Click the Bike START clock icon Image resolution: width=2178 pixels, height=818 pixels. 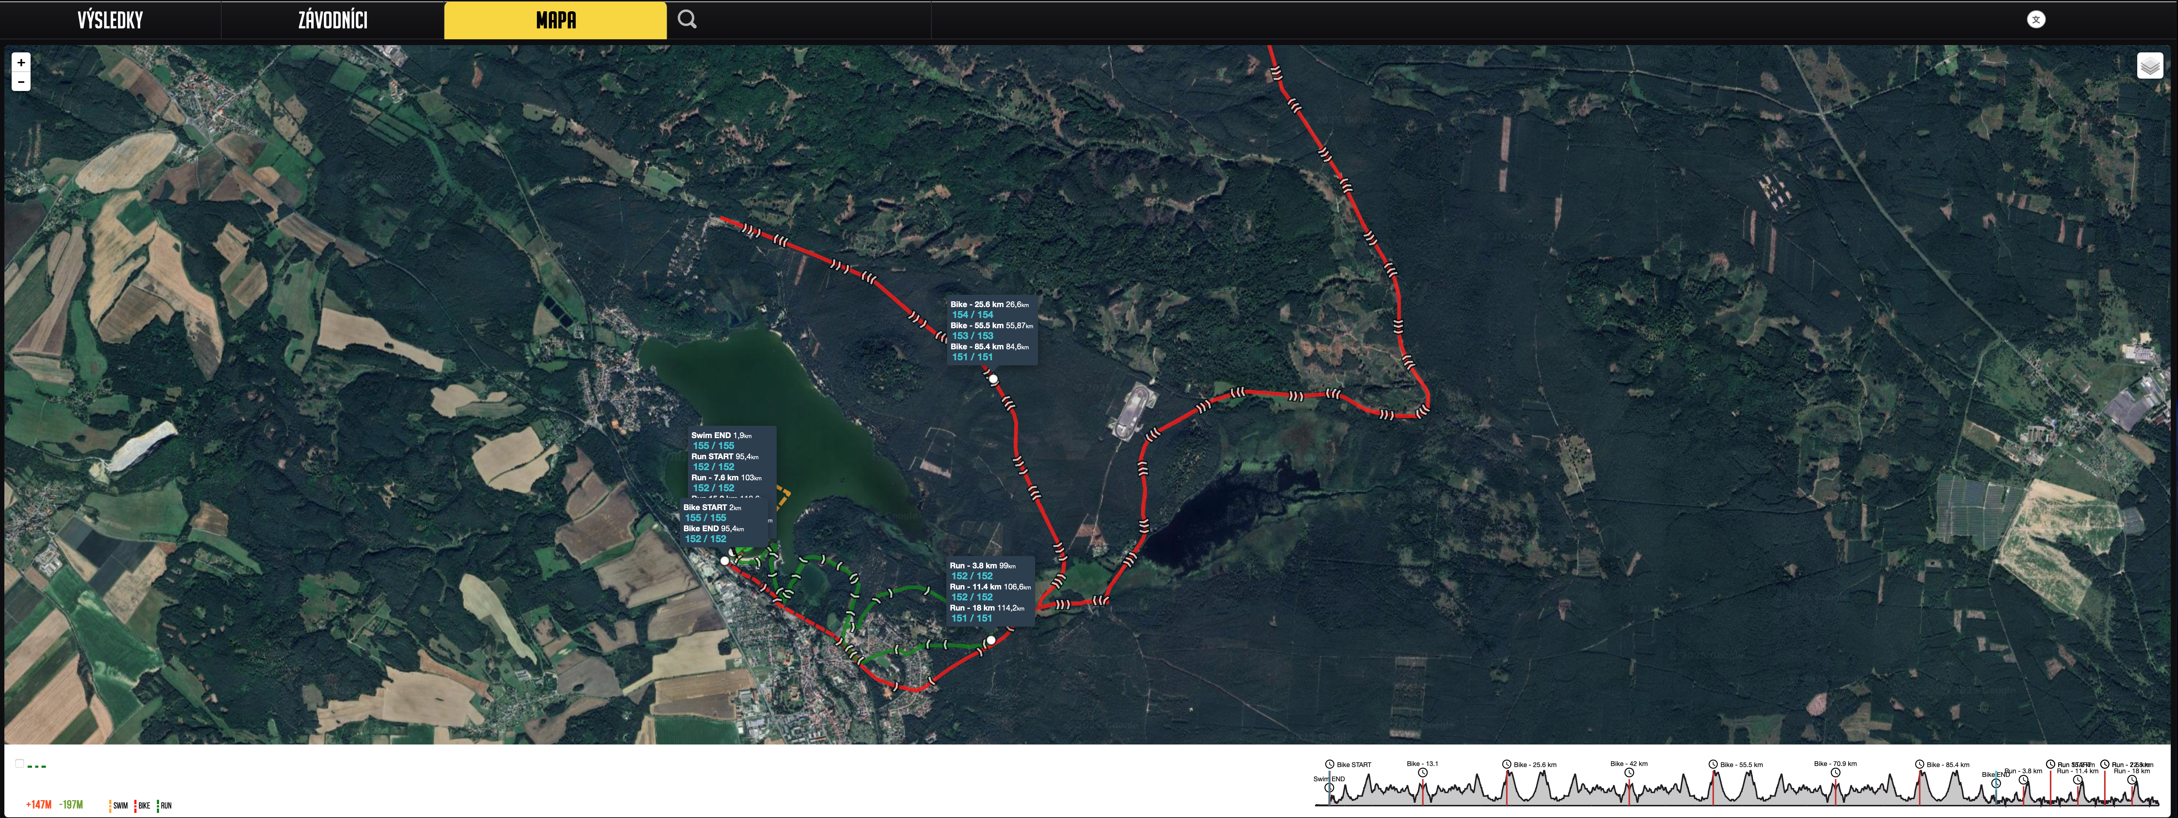pos(1330,764)
